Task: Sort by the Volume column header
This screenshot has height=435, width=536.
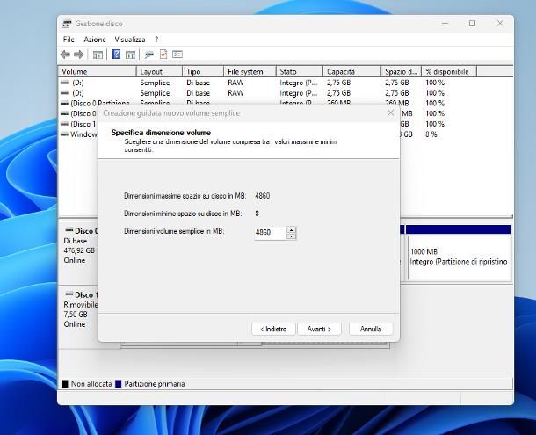Action: [98, 71]
